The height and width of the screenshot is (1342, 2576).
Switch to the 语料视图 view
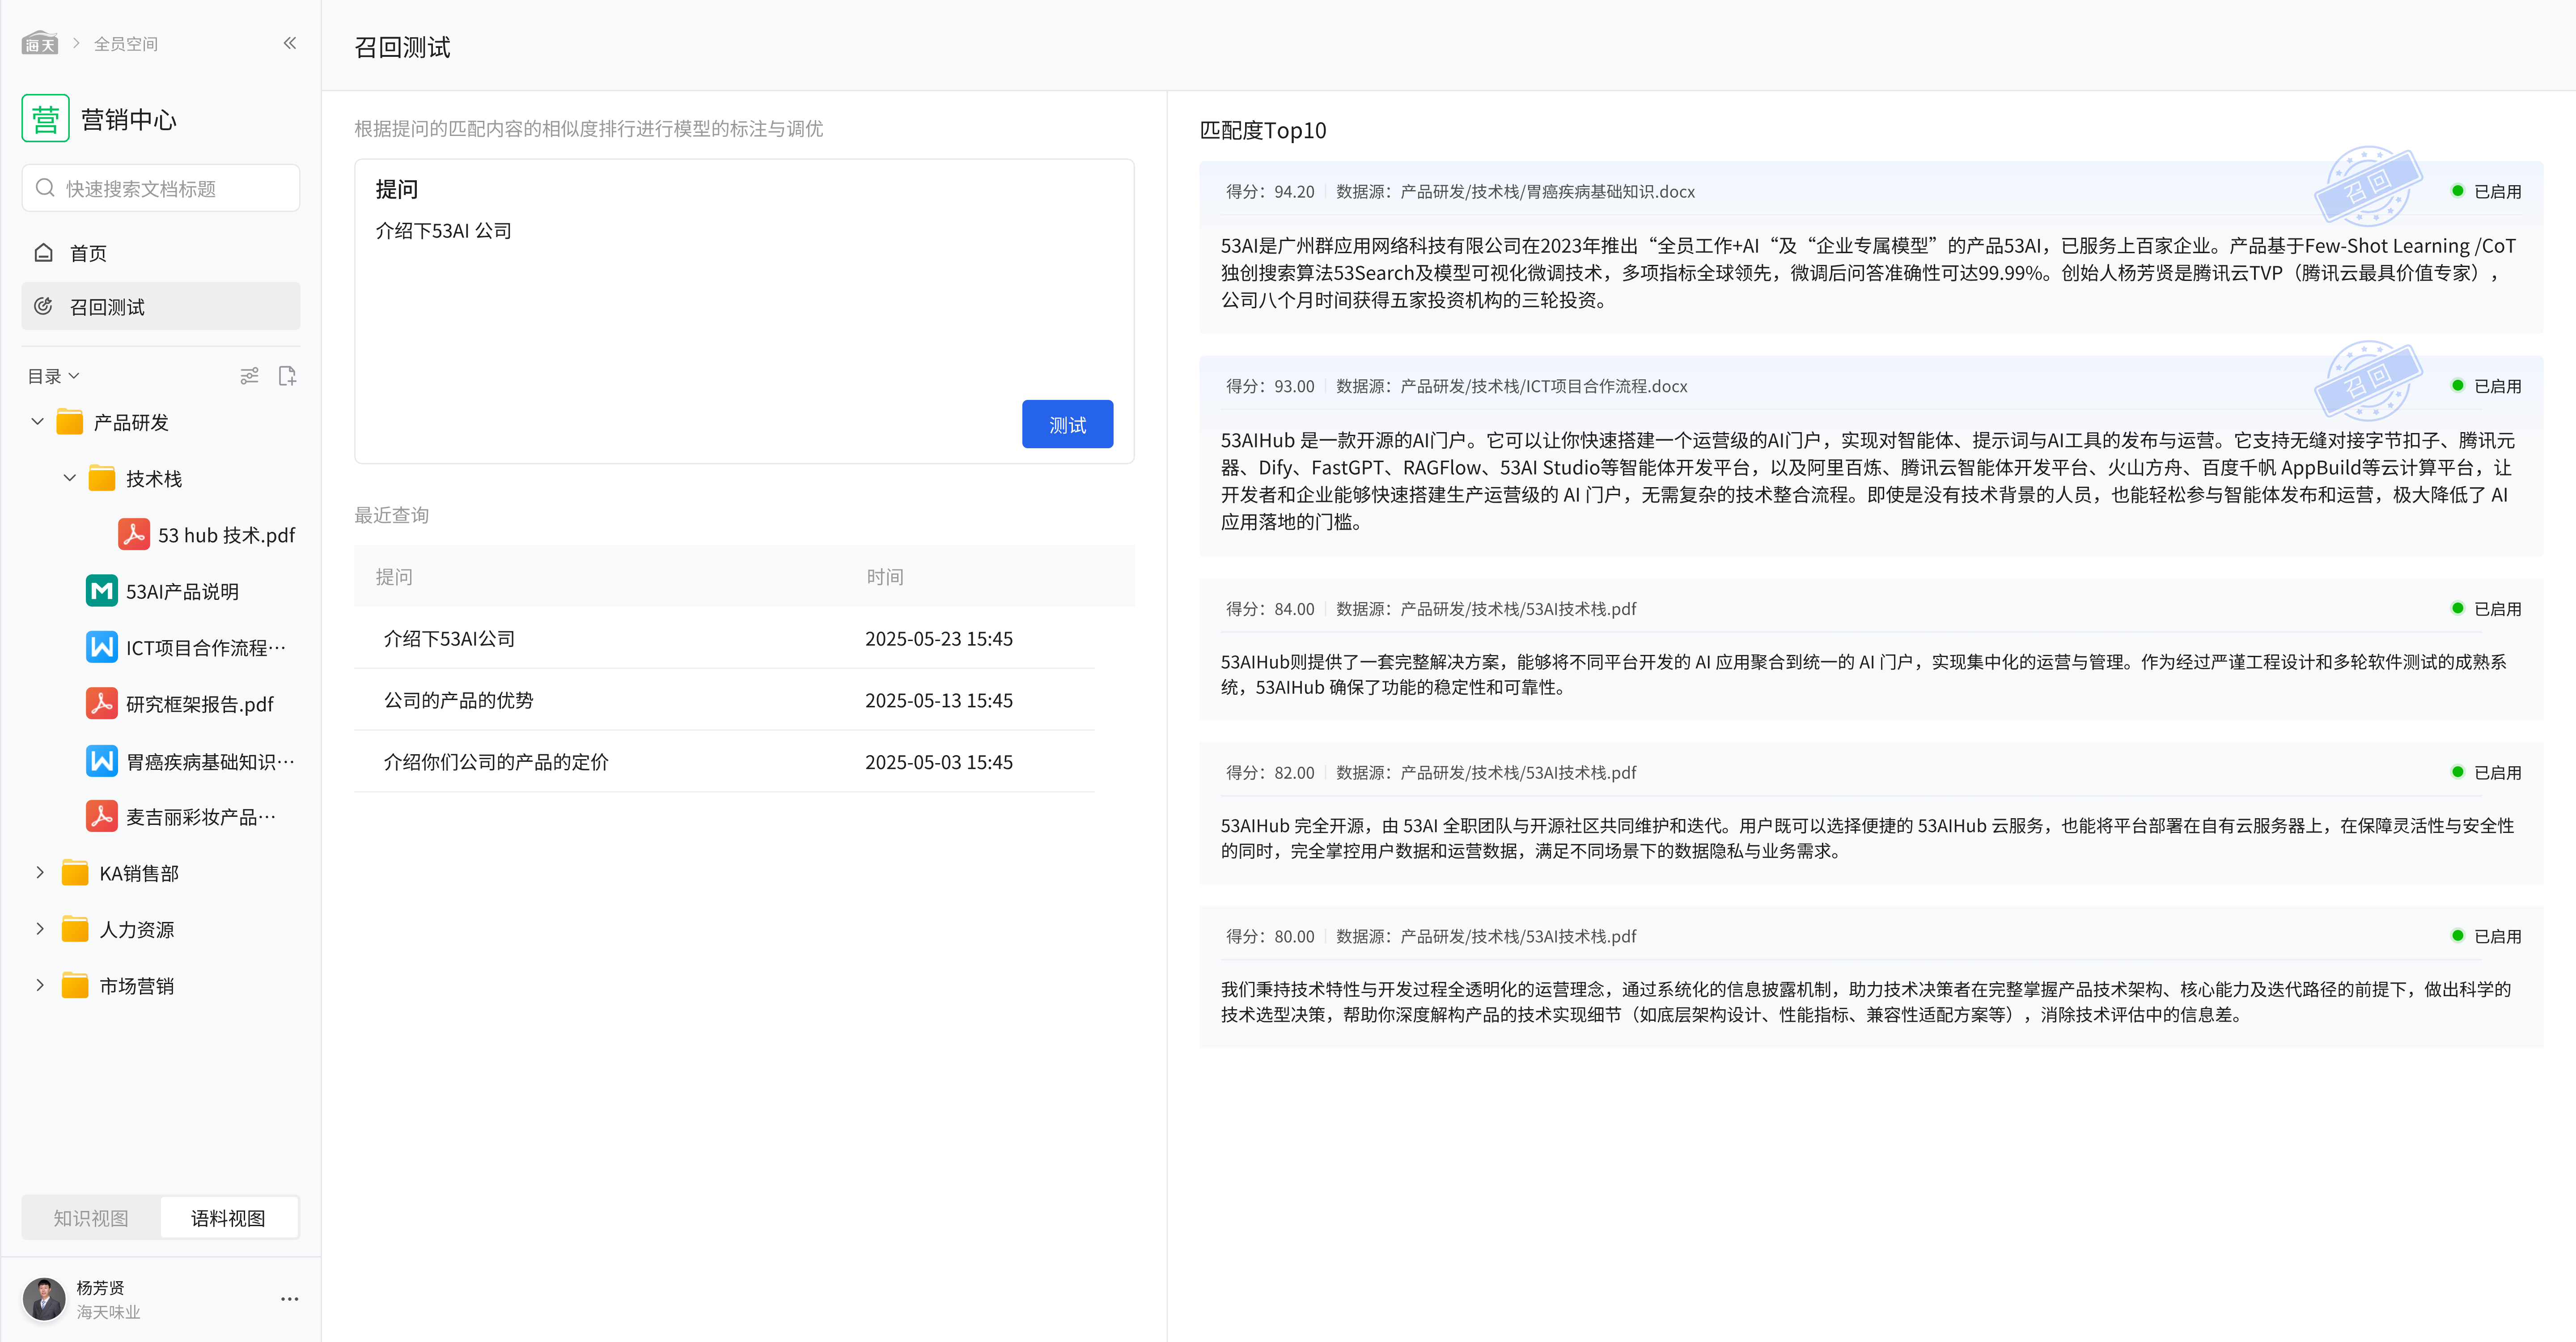(228, 1218)
